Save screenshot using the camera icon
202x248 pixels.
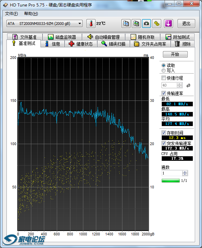pos(146,24)
